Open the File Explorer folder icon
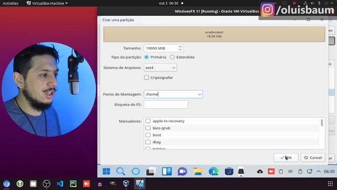 pos(198,172)
